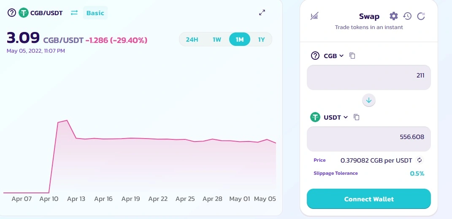Select 24H chart timeframe

192,40
